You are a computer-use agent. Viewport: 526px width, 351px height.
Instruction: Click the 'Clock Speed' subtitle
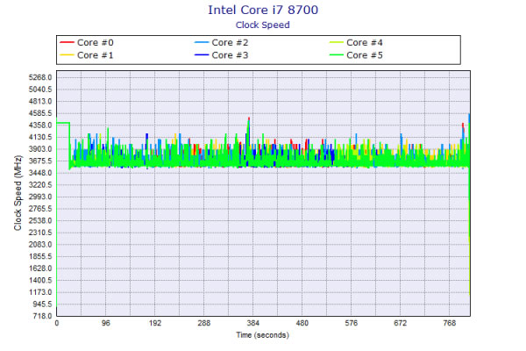[x=263, y=25]
